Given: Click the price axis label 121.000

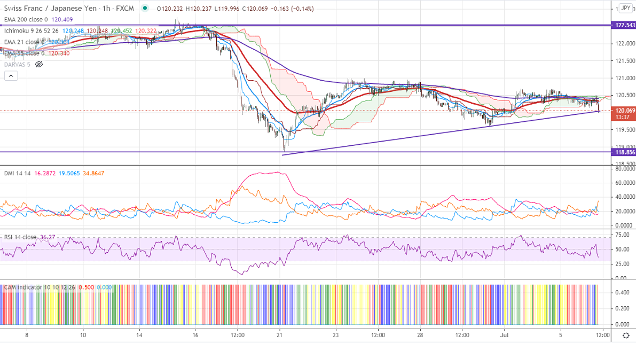Looking at the screenshot, I should click(x=625, y=79).
